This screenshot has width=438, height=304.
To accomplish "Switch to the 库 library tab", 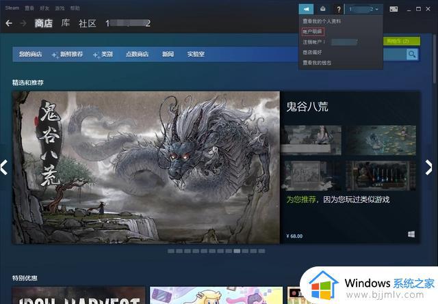I will click(66, 23).
